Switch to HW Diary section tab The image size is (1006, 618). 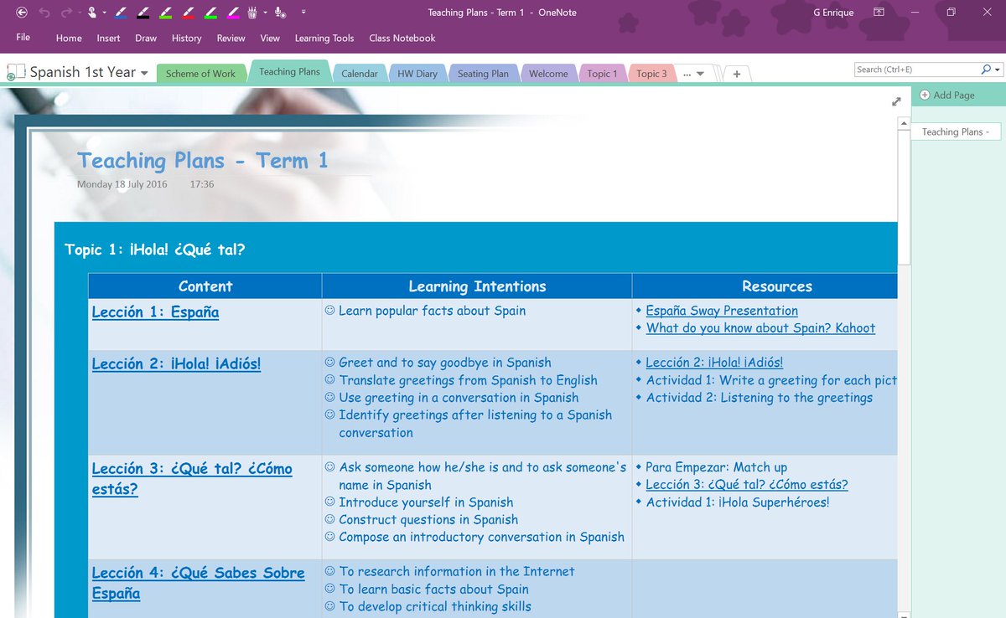pos(417,74)
